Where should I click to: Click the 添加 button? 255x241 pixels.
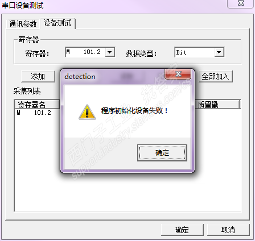click(38, 77)
